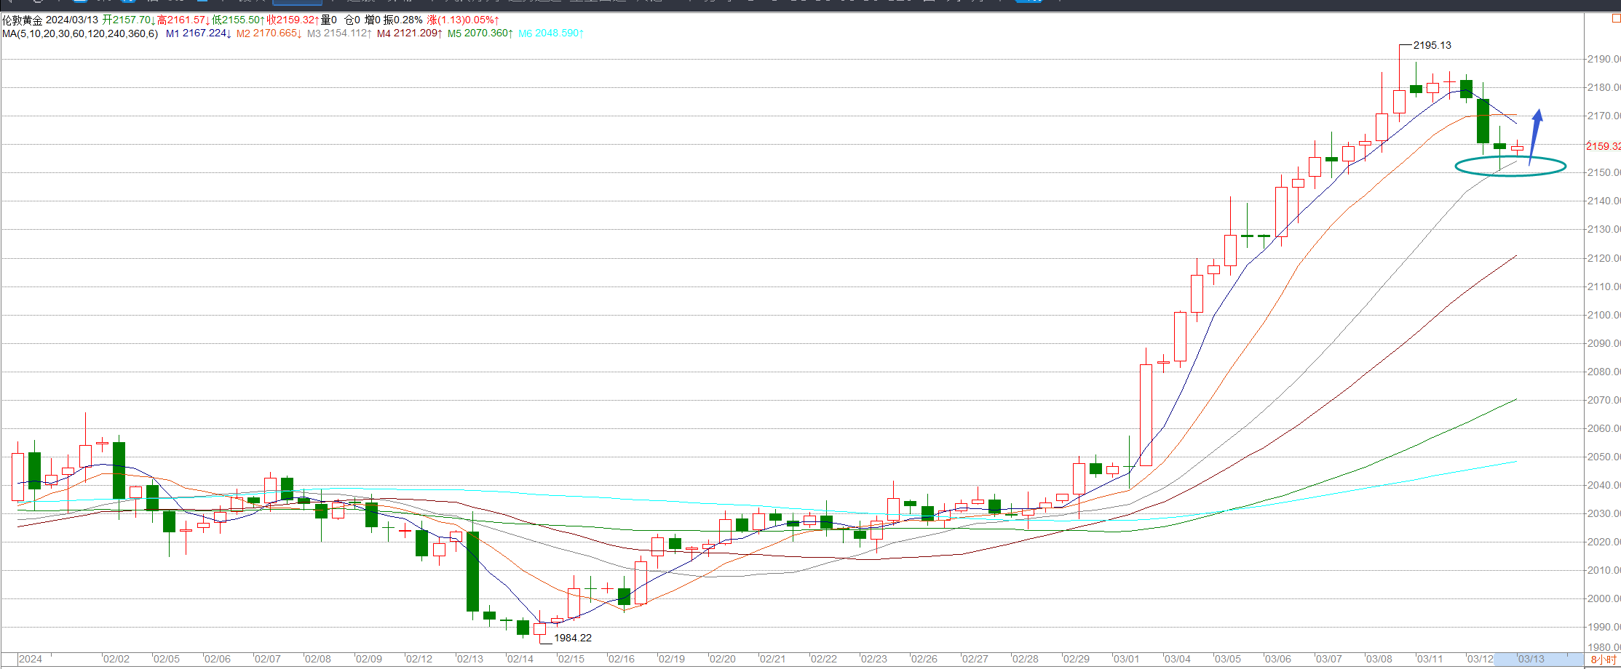Click the 1984.22 low price annotation
This screenshot has width=1621, height=669.
point(573,638)
